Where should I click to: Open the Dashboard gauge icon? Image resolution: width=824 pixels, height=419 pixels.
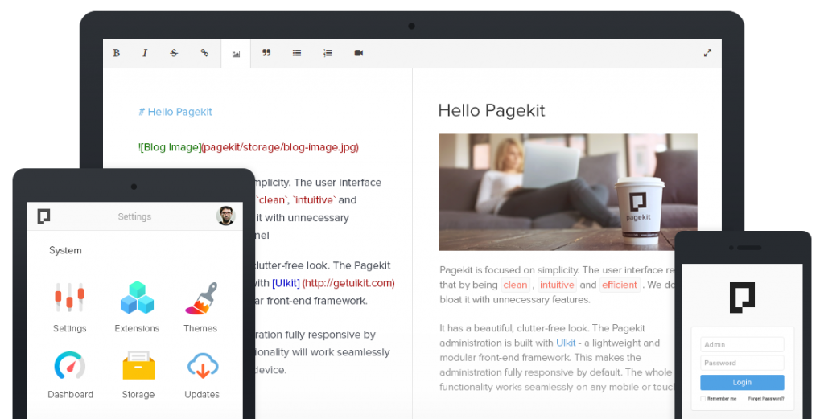[x=70, y=365]
